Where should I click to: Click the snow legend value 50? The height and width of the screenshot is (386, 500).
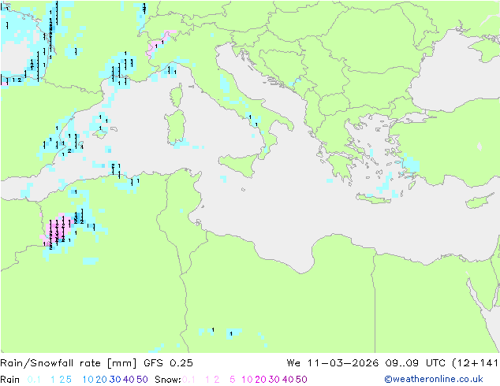click(301, 380)
